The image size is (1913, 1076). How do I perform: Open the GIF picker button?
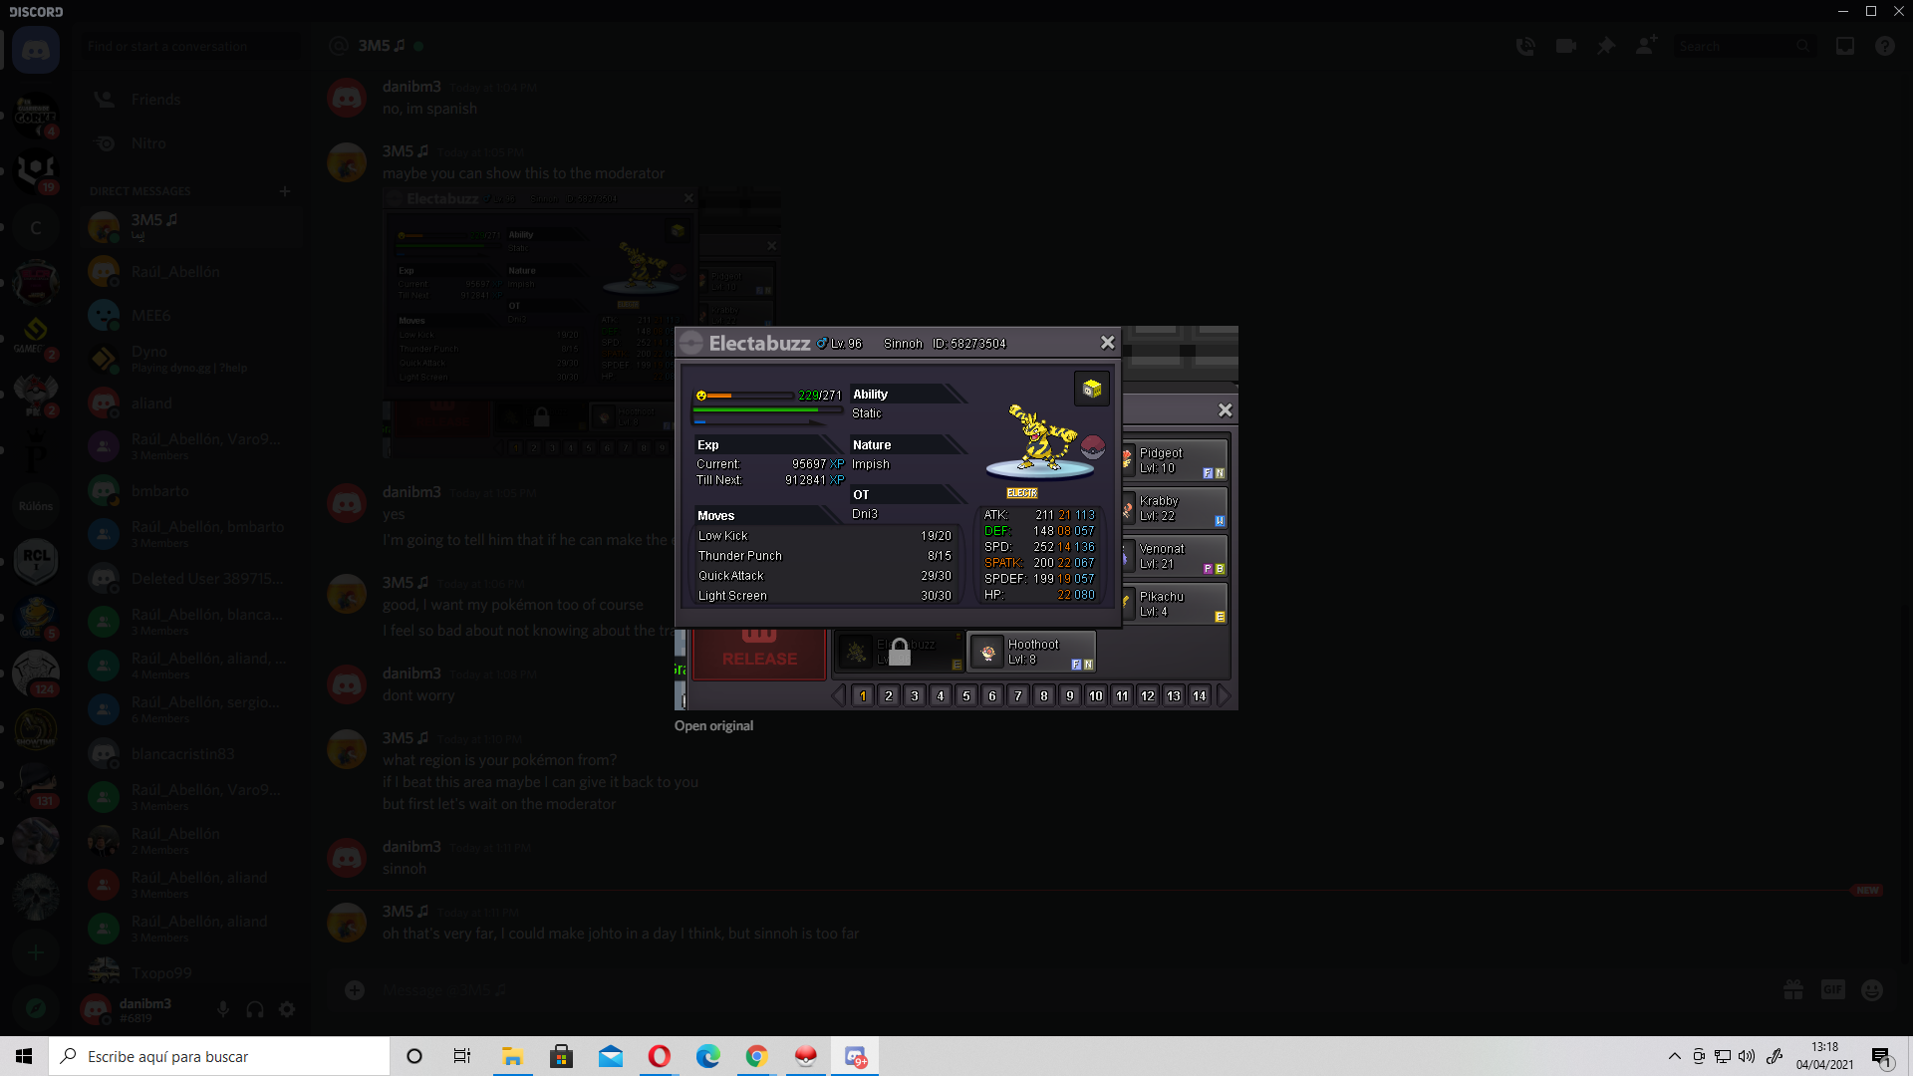click(1833, 989)
